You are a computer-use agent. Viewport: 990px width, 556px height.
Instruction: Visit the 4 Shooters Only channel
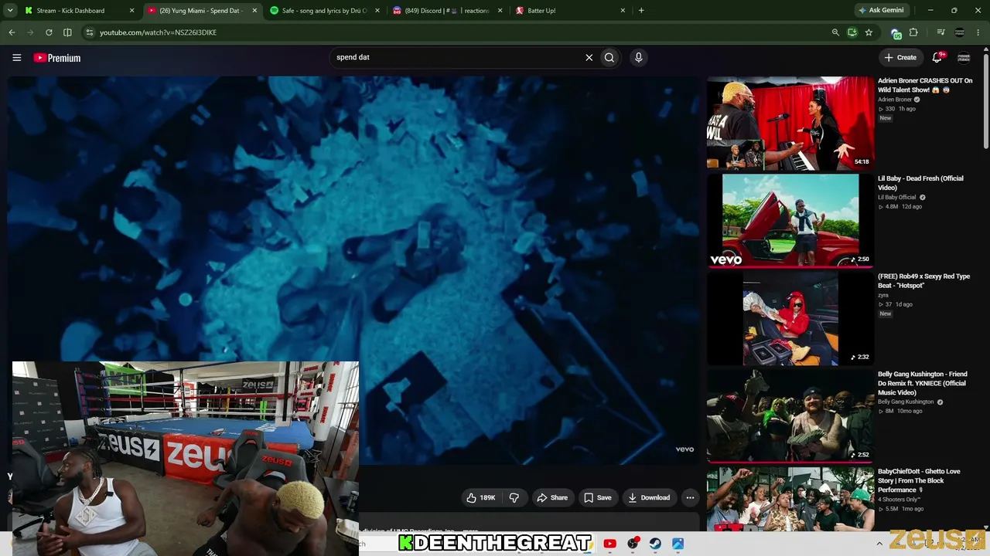(x=900, y=500)
